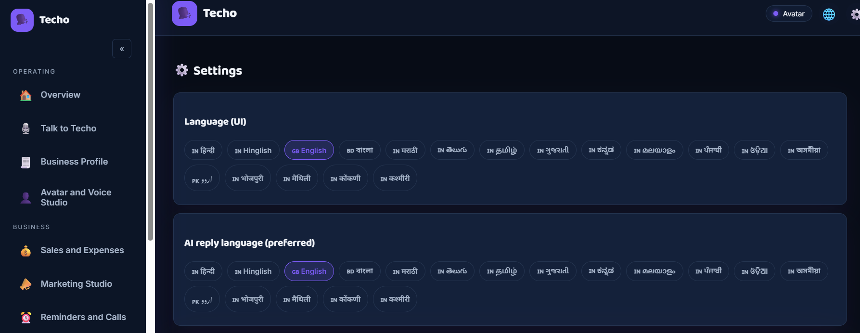Image resolution: width=860 pixels, height=333 pixels.
Task: Choose বাংলা in the Language (UI) section
Action: tap(360, 150)
